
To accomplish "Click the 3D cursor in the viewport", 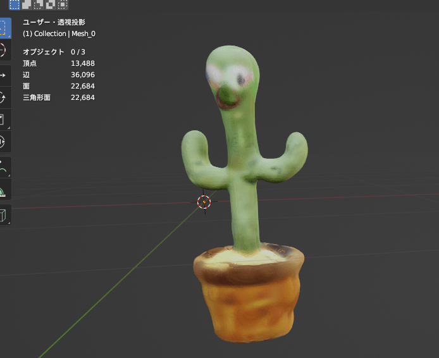I will point(204,202).
